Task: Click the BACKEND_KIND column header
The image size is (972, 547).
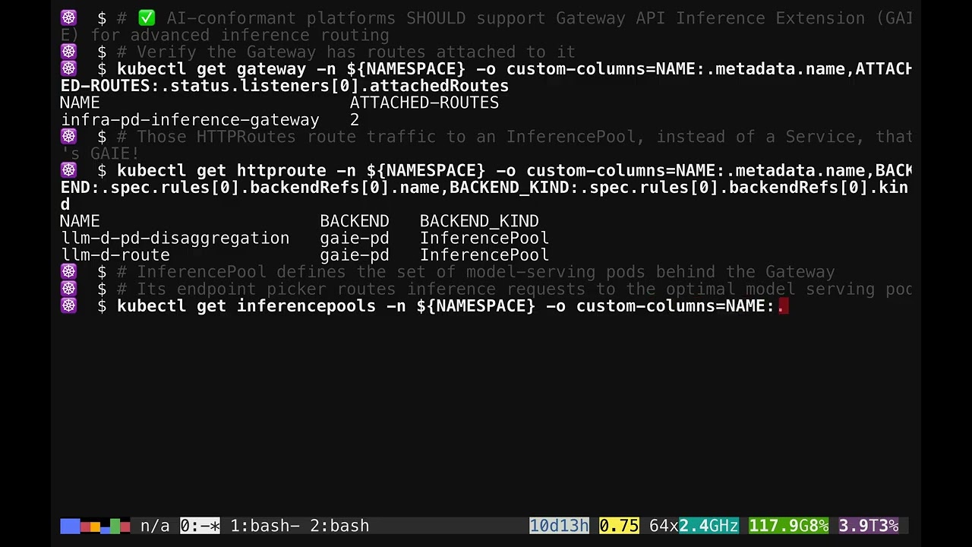Action: [x=479, y=221]
